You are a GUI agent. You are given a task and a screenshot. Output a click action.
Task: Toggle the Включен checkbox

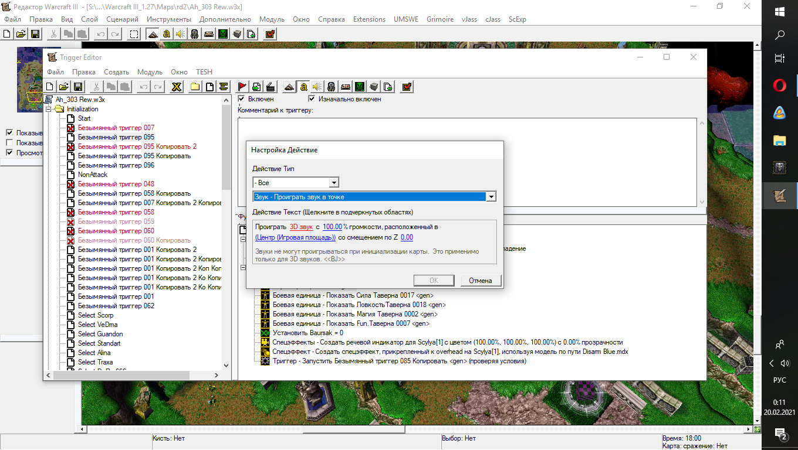tap(241, 99)
